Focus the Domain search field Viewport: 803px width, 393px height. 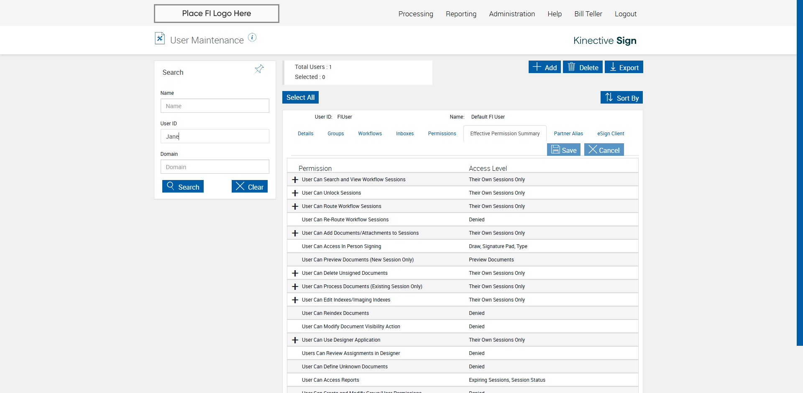(215, 167)
